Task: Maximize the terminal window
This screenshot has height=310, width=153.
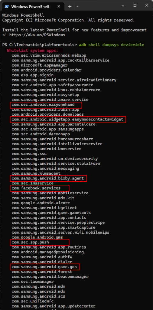Action: coord(135,5)
